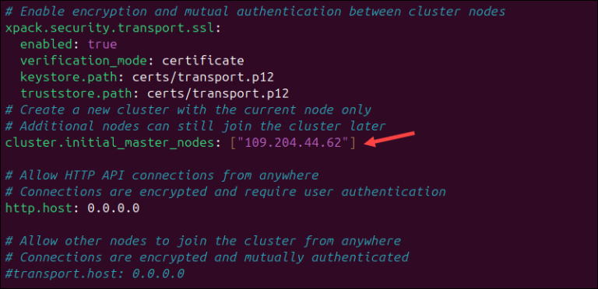Click certs/transport.p12 on the keystore line
The width and height of the screenshot is (598, 289).
coord(203,78)
